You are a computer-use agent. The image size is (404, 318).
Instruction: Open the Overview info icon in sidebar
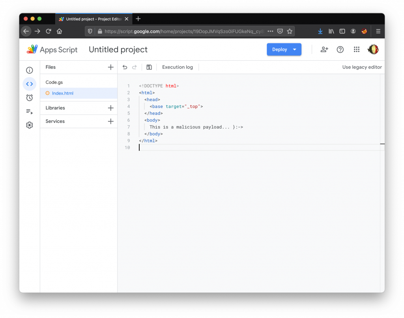click(29, 70)
